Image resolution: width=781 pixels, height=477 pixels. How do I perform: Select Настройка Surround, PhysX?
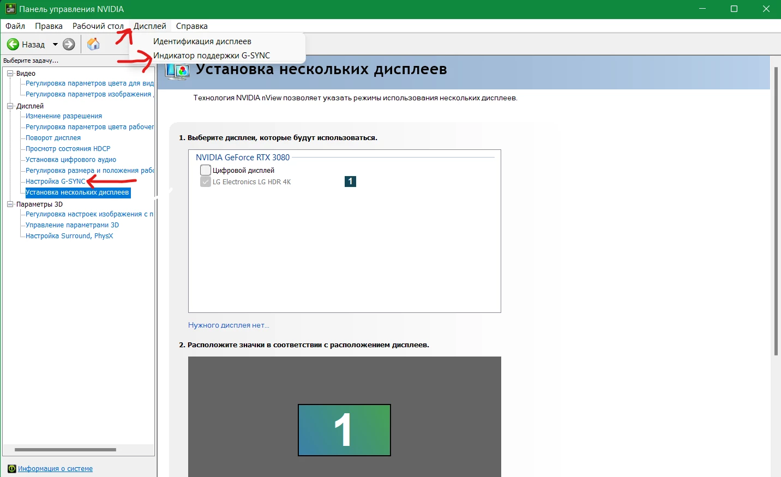click(69, 236)
